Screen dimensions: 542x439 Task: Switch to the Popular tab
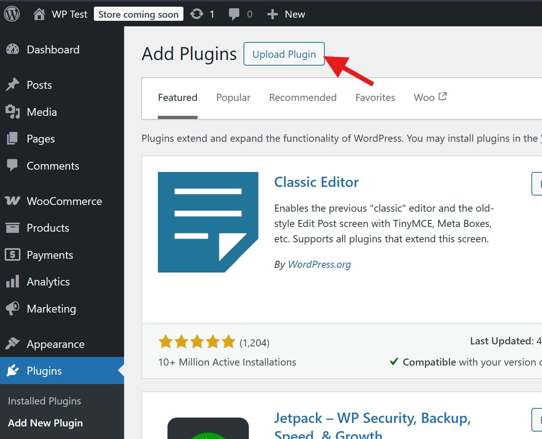(233, 97)
